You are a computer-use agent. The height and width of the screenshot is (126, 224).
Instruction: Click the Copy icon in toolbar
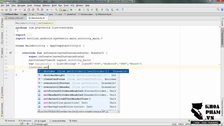click(x=29, y=10)
